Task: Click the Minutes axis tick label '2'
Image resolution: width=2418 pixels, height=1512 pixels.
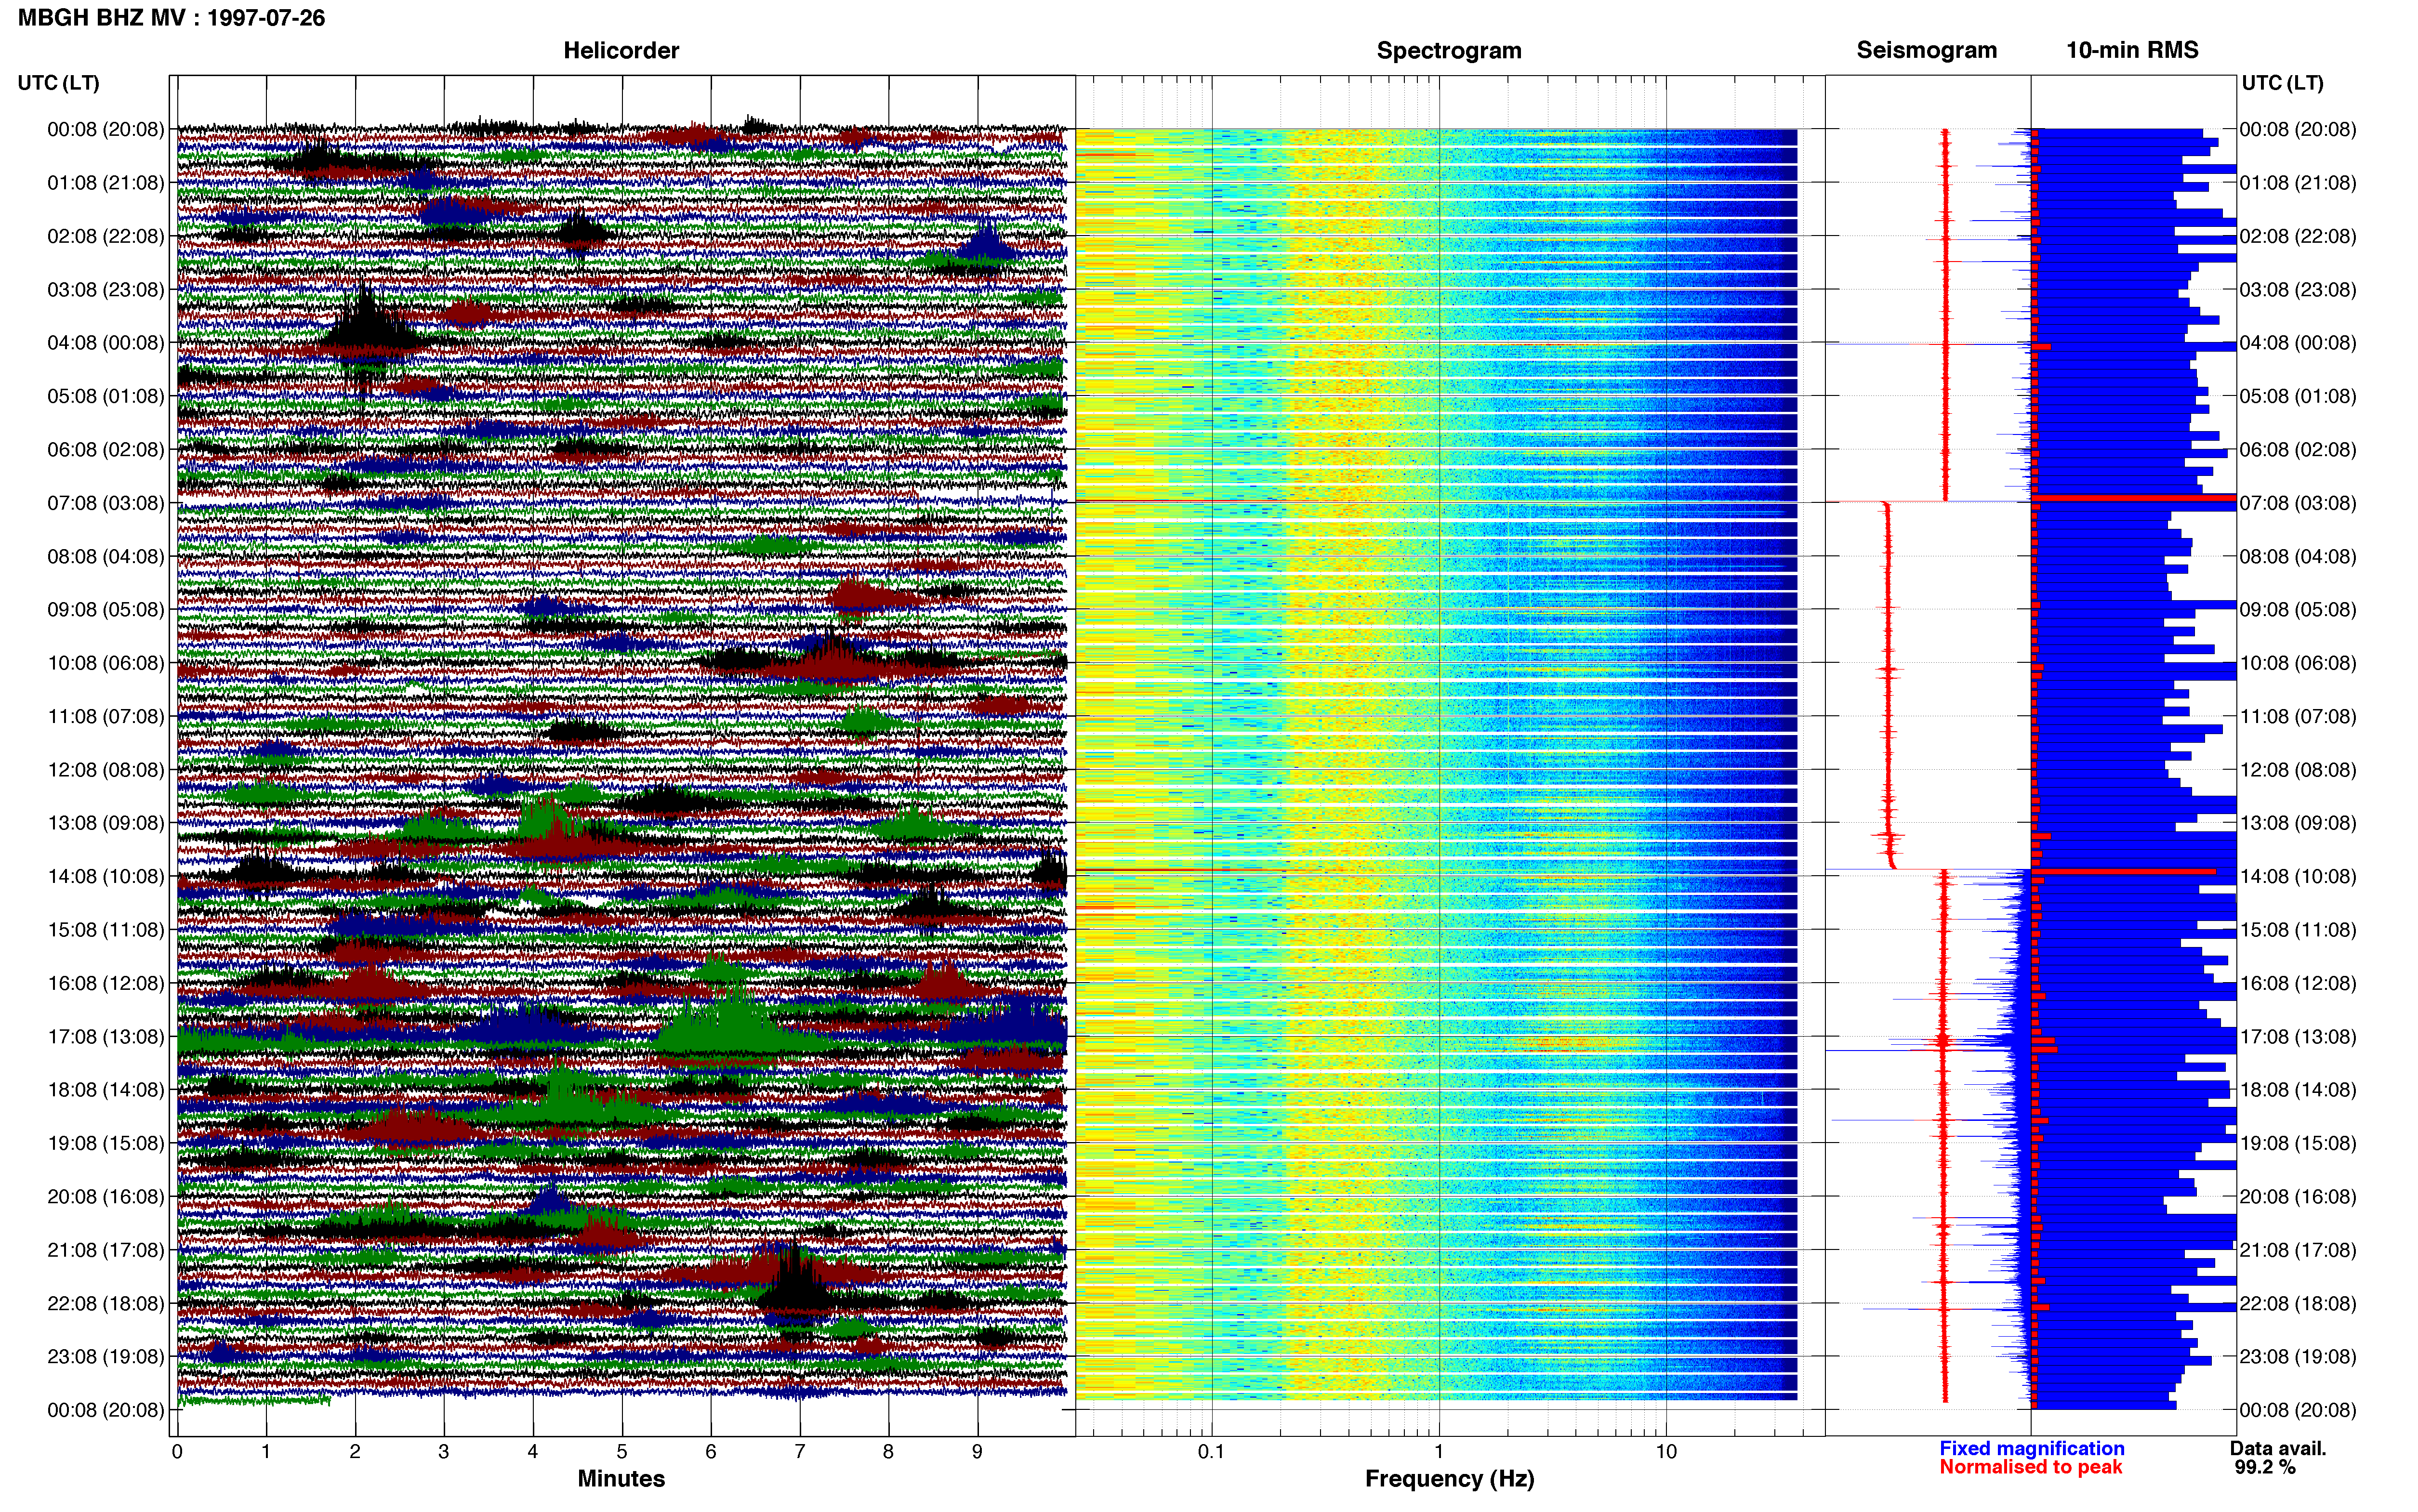Action: click(x=355, y=1452)
